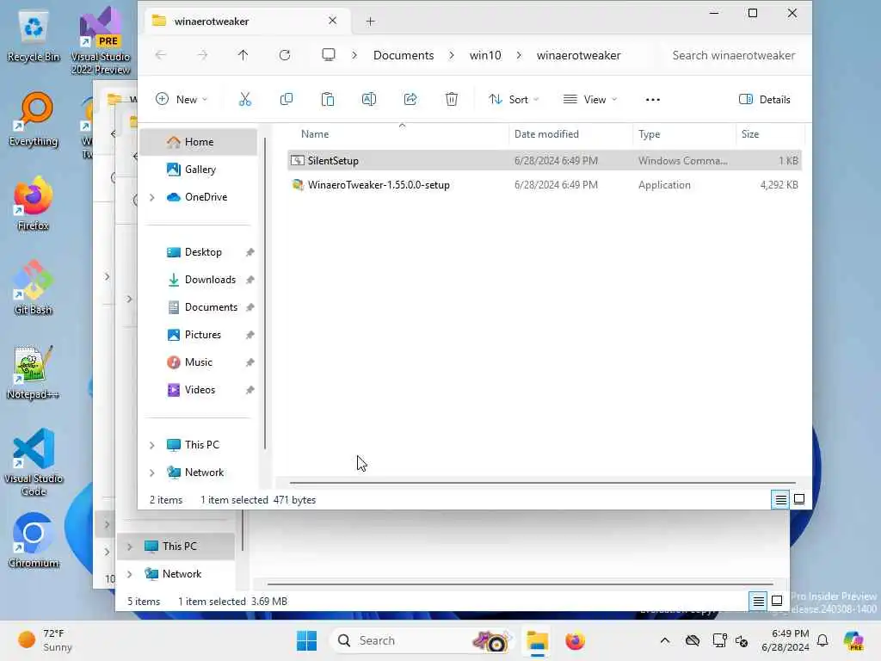This screenshot has height=661, width=881.
Task: Click the Cut scissors icon
Action: tap(245, 100)
